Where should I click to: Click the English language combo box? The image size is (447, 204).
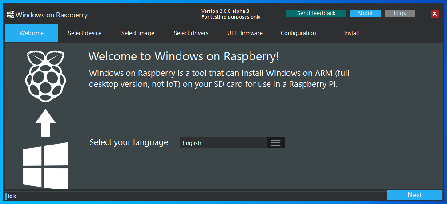223,143
